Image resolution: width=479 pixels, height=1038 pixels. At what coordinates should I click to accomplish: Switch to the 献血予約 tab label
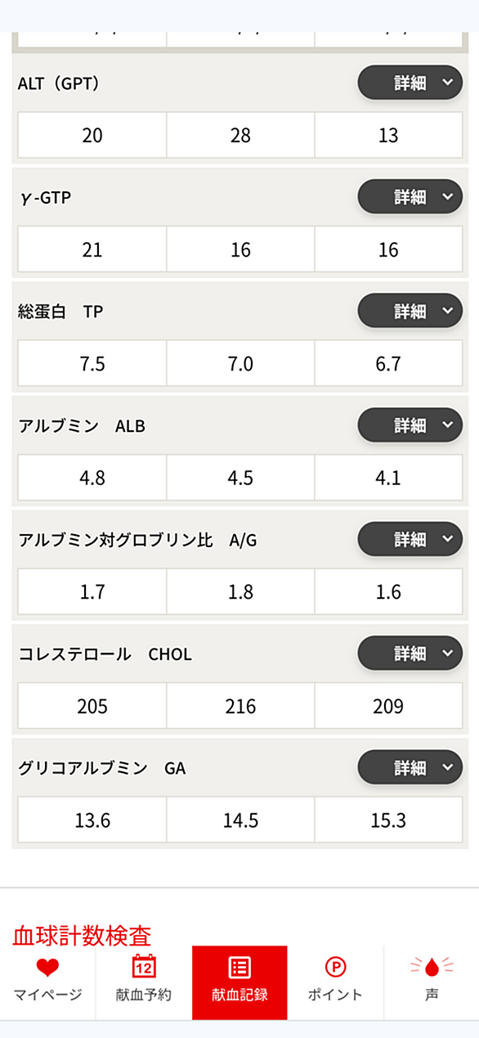coord(144,995)
